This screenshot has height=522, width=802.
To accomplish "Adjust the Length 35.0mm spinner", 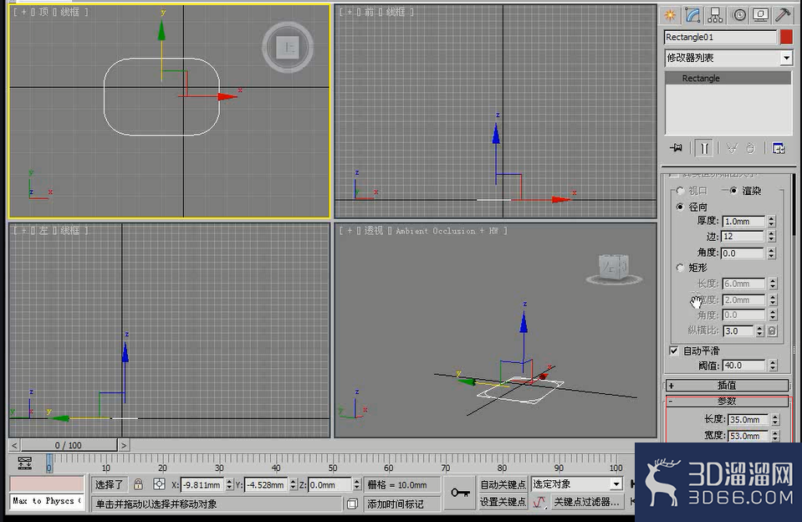I will [x=775, y=420].
